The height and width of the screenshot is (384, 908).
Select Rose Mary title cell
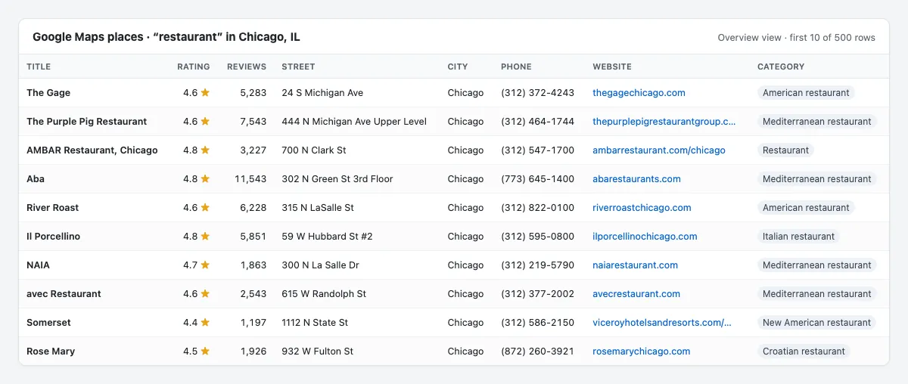coord(51,351)
